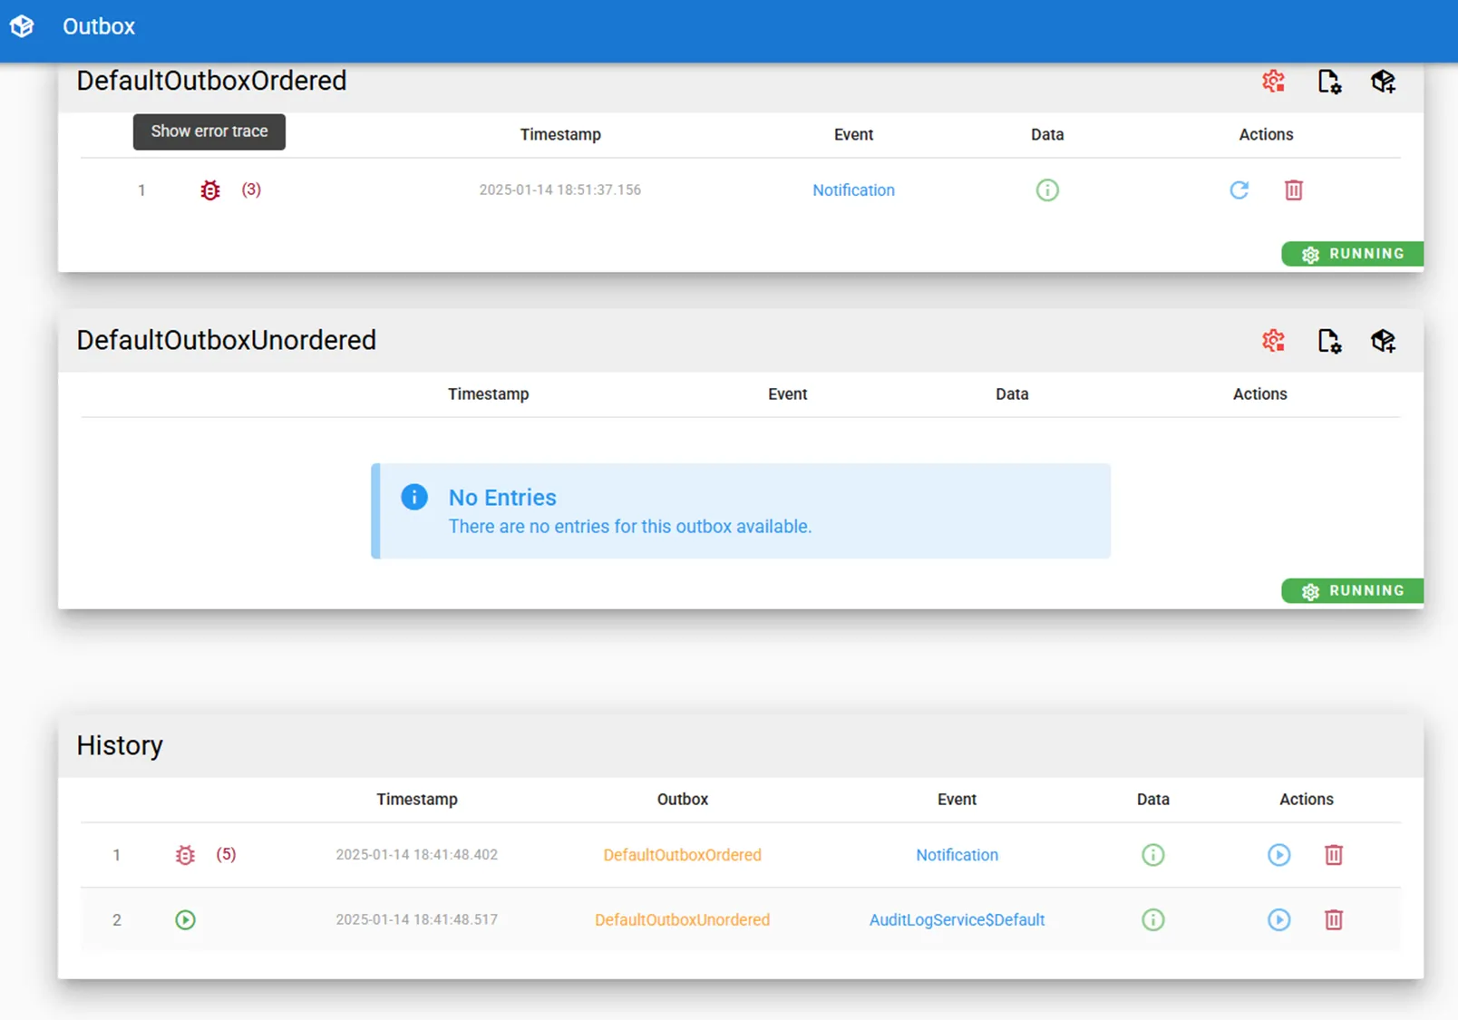Open the AuditLogService$Default event link
The width and height of the screenshot is (1458, 1020).
click(957, 920)
